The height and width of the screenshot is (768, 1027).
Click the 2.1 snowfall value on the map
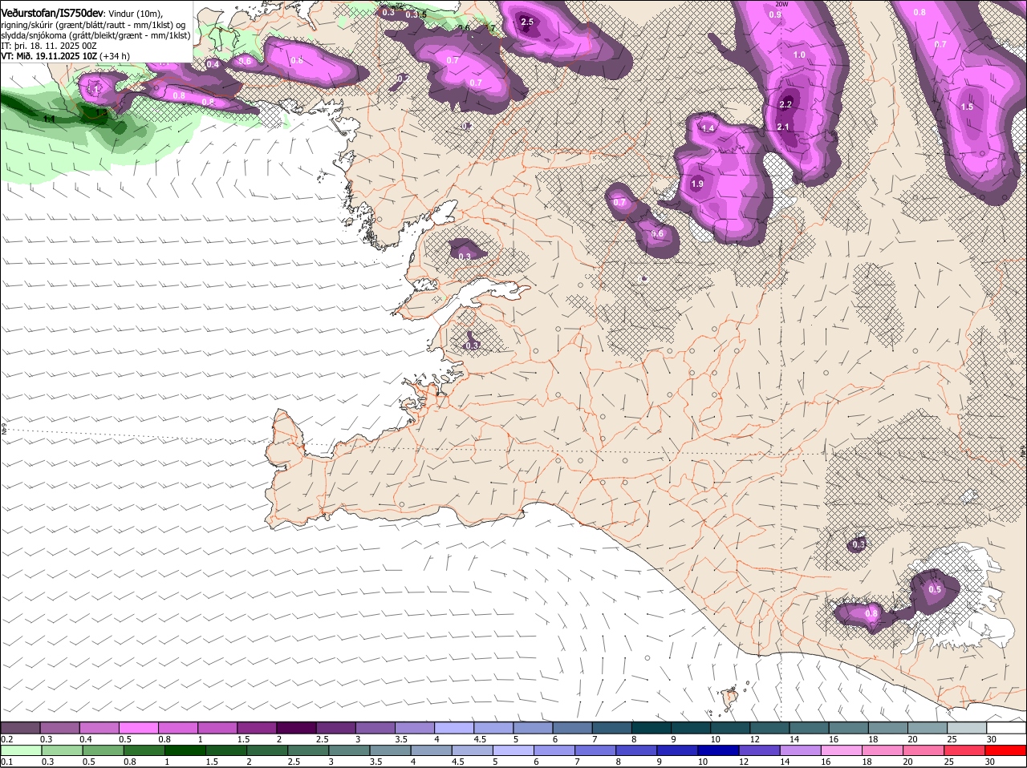784,127
